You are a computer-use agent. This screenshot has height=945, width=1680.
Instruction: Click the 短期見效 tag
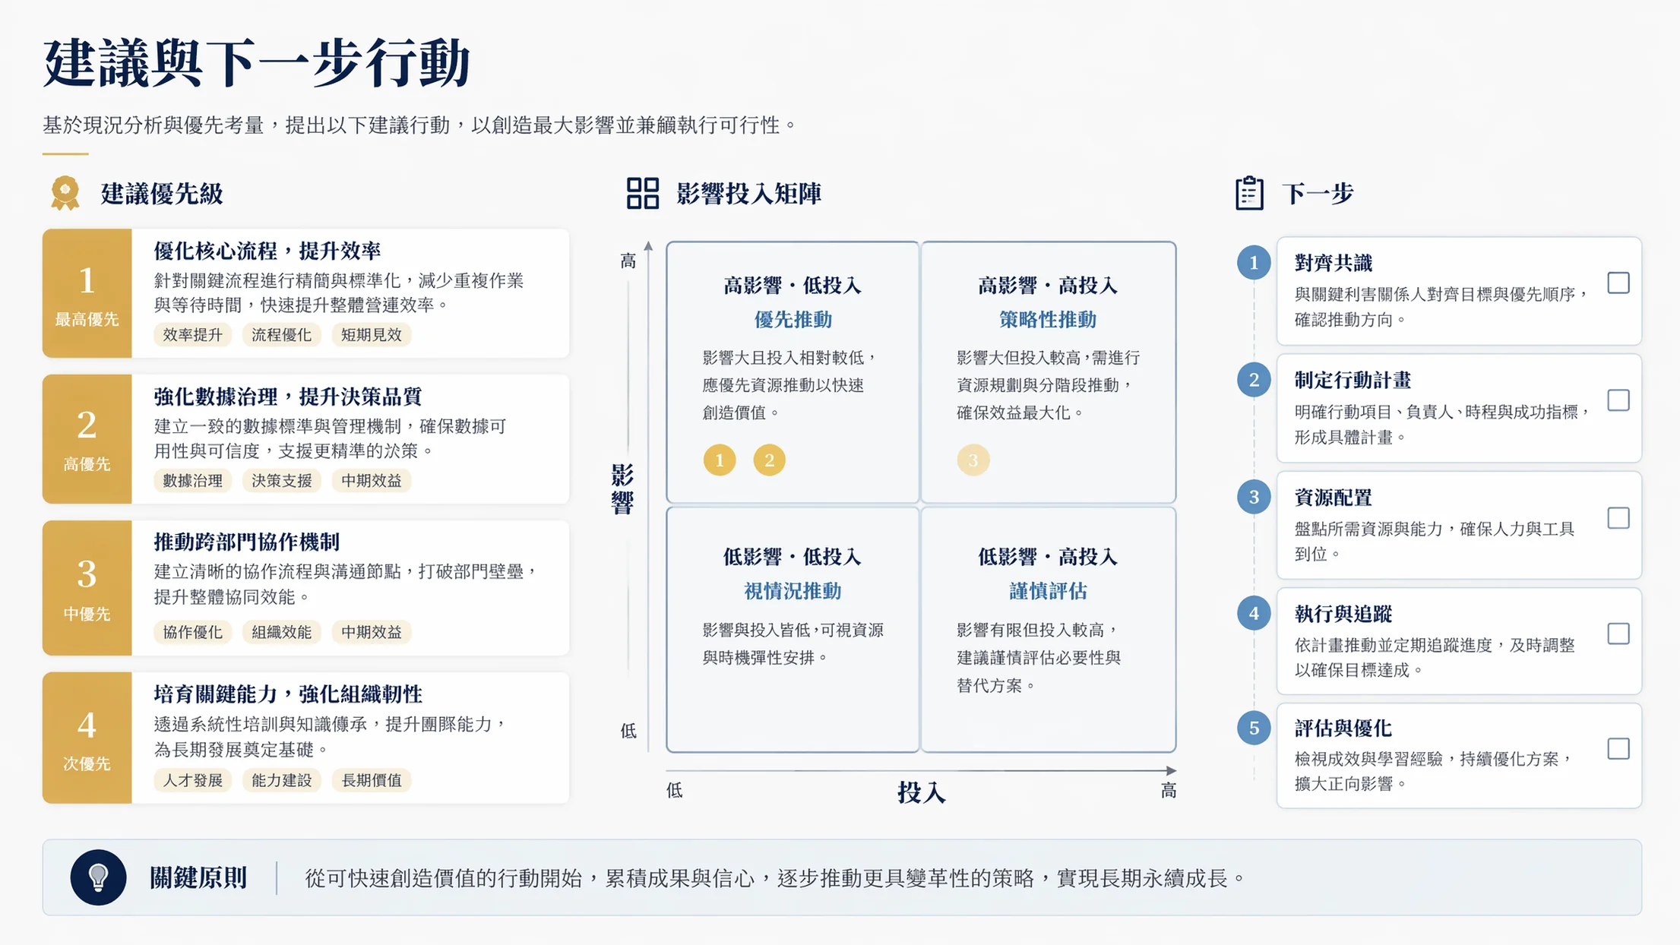pyautogui.click(x=372, y=335)
